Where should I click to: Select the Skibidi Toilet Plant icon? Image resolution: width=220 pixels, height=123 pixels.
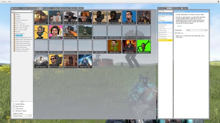tap(114, 46)
